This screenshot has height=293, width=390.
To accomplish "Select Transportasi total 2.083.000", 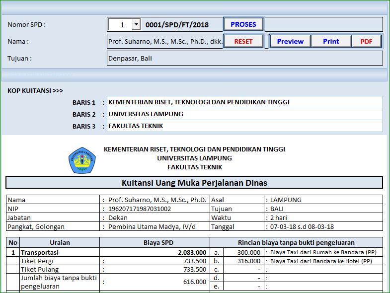I will 192,252.
